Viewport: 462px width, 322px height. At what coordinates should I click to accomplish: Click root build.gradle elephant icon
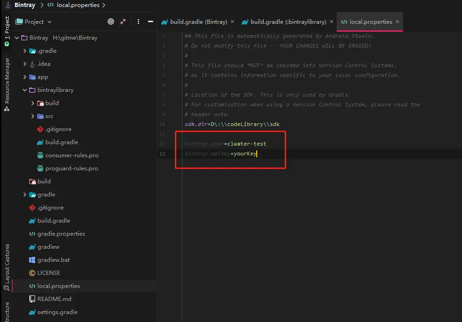(x=32, y=221)
